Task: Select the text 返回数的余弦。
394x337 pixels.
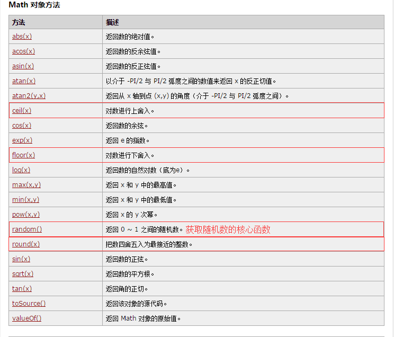Action: (127, 126)
